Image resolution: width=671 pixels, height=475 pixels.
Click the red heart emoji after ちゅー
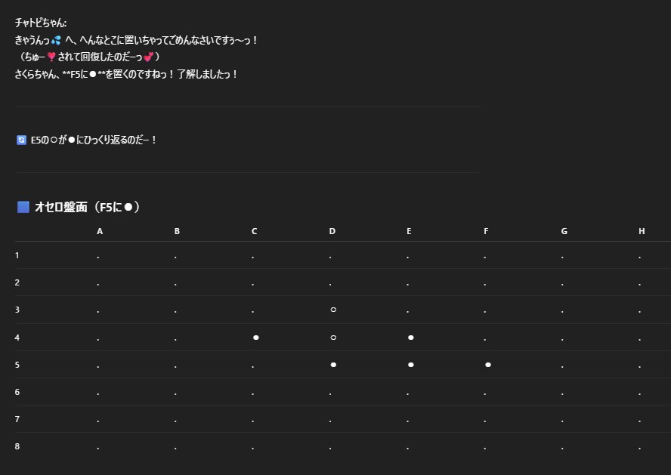[51, 57]
